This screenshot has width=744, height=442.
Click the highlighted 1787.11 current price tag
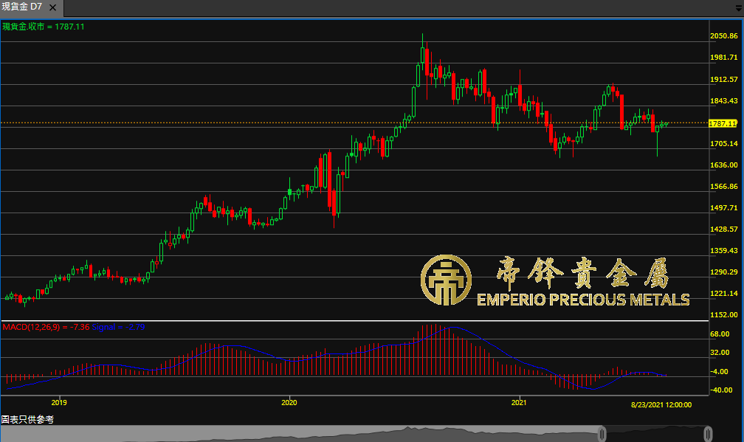pyautogui.click(x=723, y=123)
